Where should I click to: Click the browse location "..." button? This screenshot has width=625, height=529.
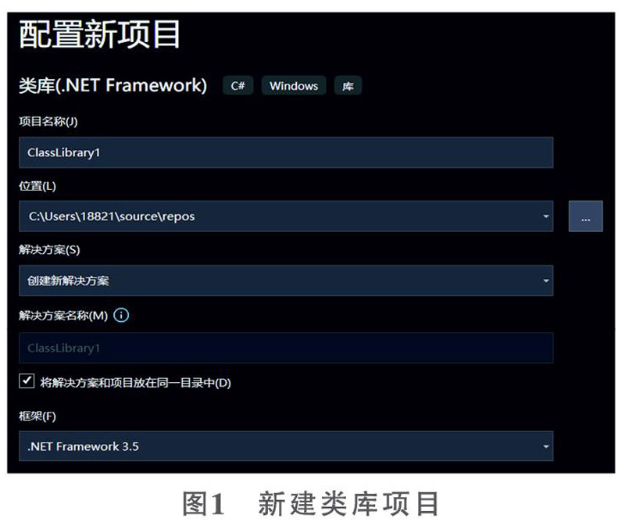click(x=585, y=216)
